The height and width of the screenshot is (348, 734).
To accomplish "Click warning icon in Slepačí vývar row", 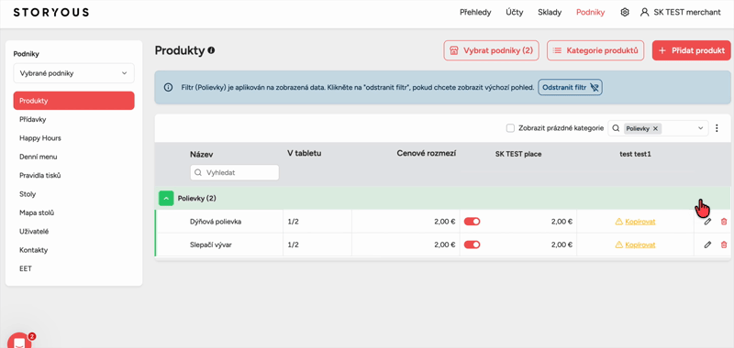I will [x=618, y=245].
